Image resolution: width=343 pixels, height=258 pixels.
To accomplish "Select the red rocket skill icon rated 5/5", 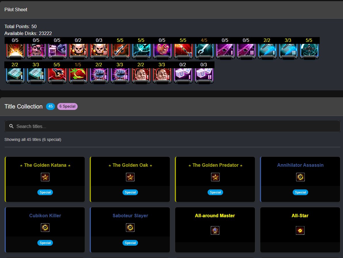I will [57, 76].
